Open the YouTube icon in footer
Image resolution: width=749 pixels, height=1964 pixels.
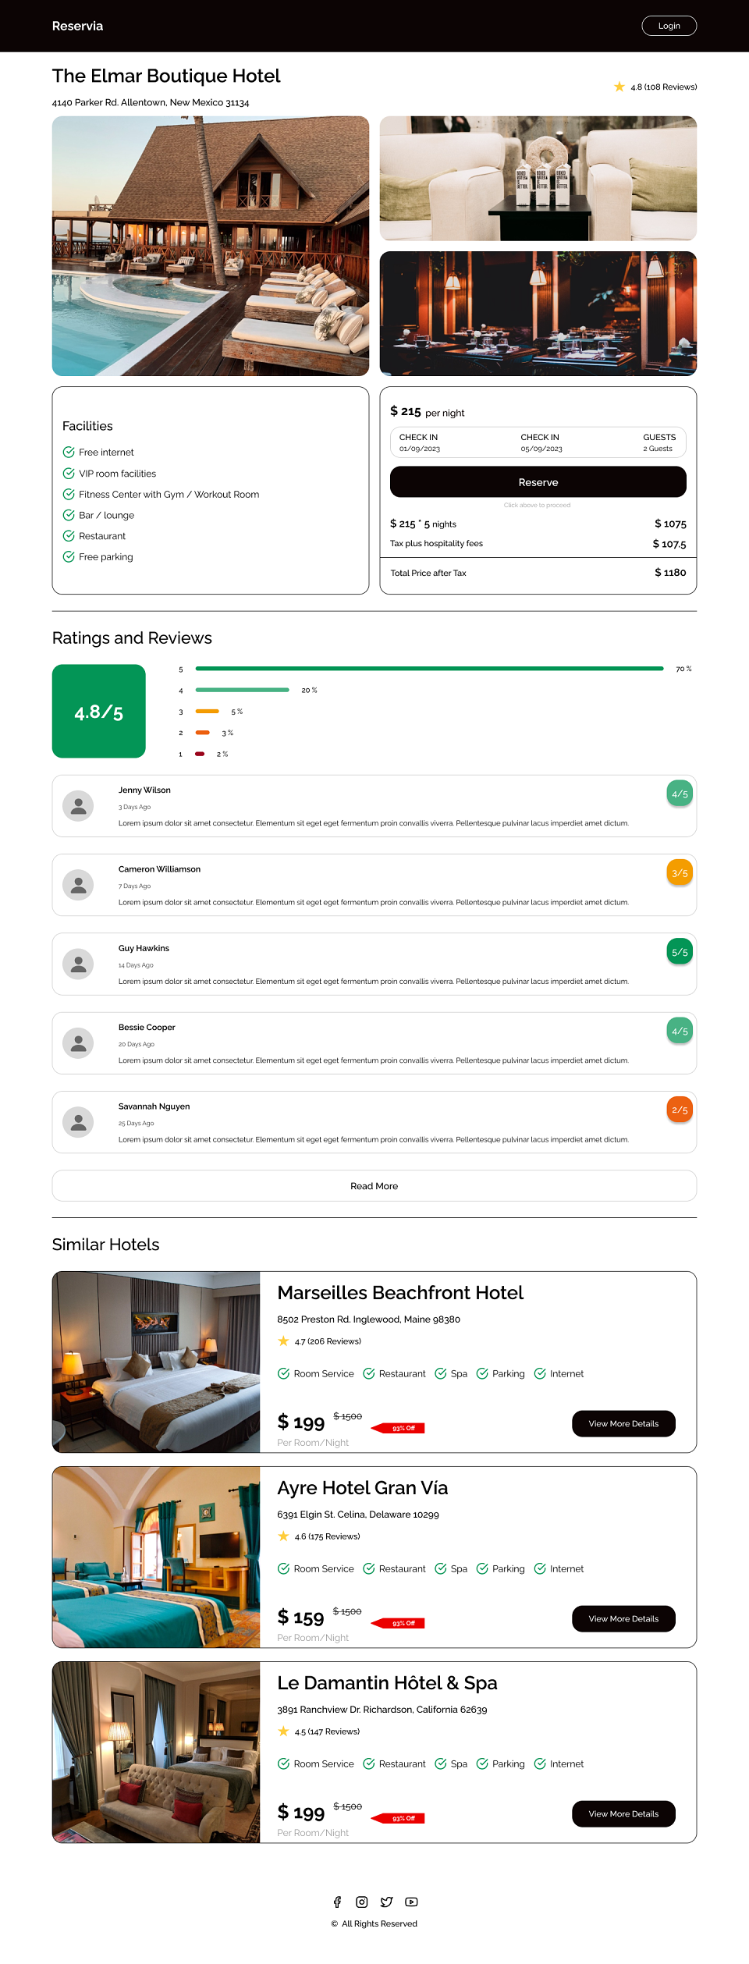coord(411,1902)
